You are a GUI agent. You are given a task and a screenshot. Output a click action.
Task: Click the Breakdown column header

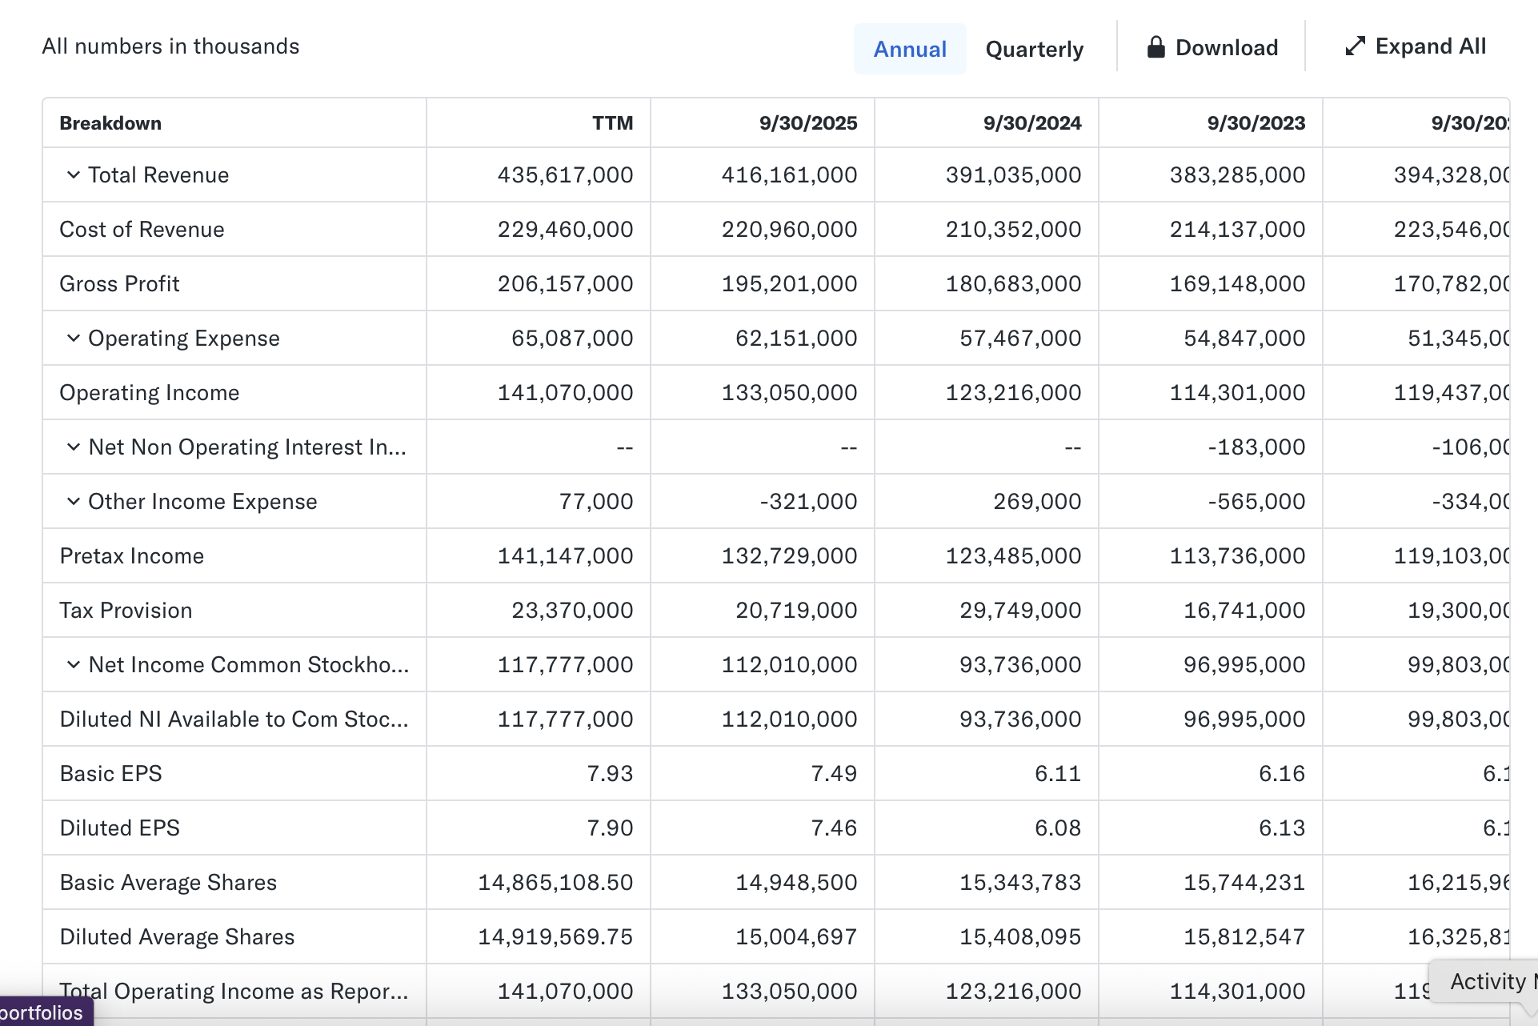110,123
